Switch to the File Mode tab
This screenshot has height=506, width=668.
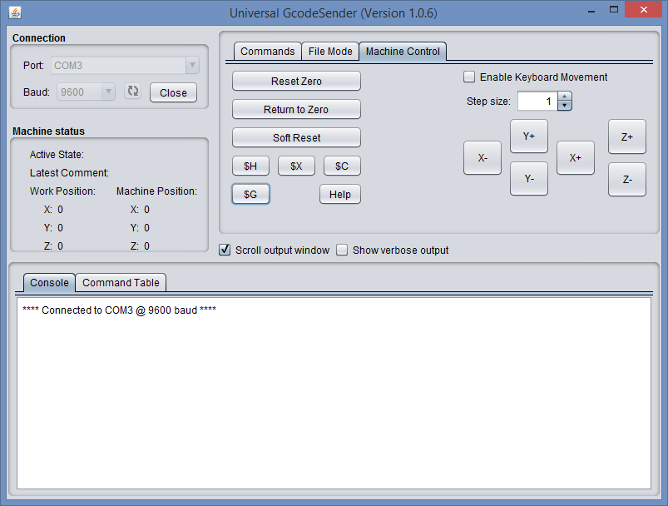(330, 52)
